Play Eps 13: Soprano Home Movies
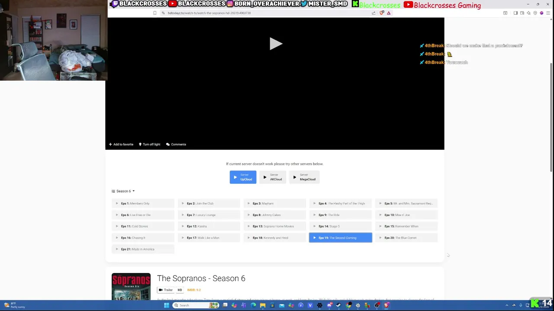The height and width of the screenshot is (311, 554). click(x=274, y=226)
